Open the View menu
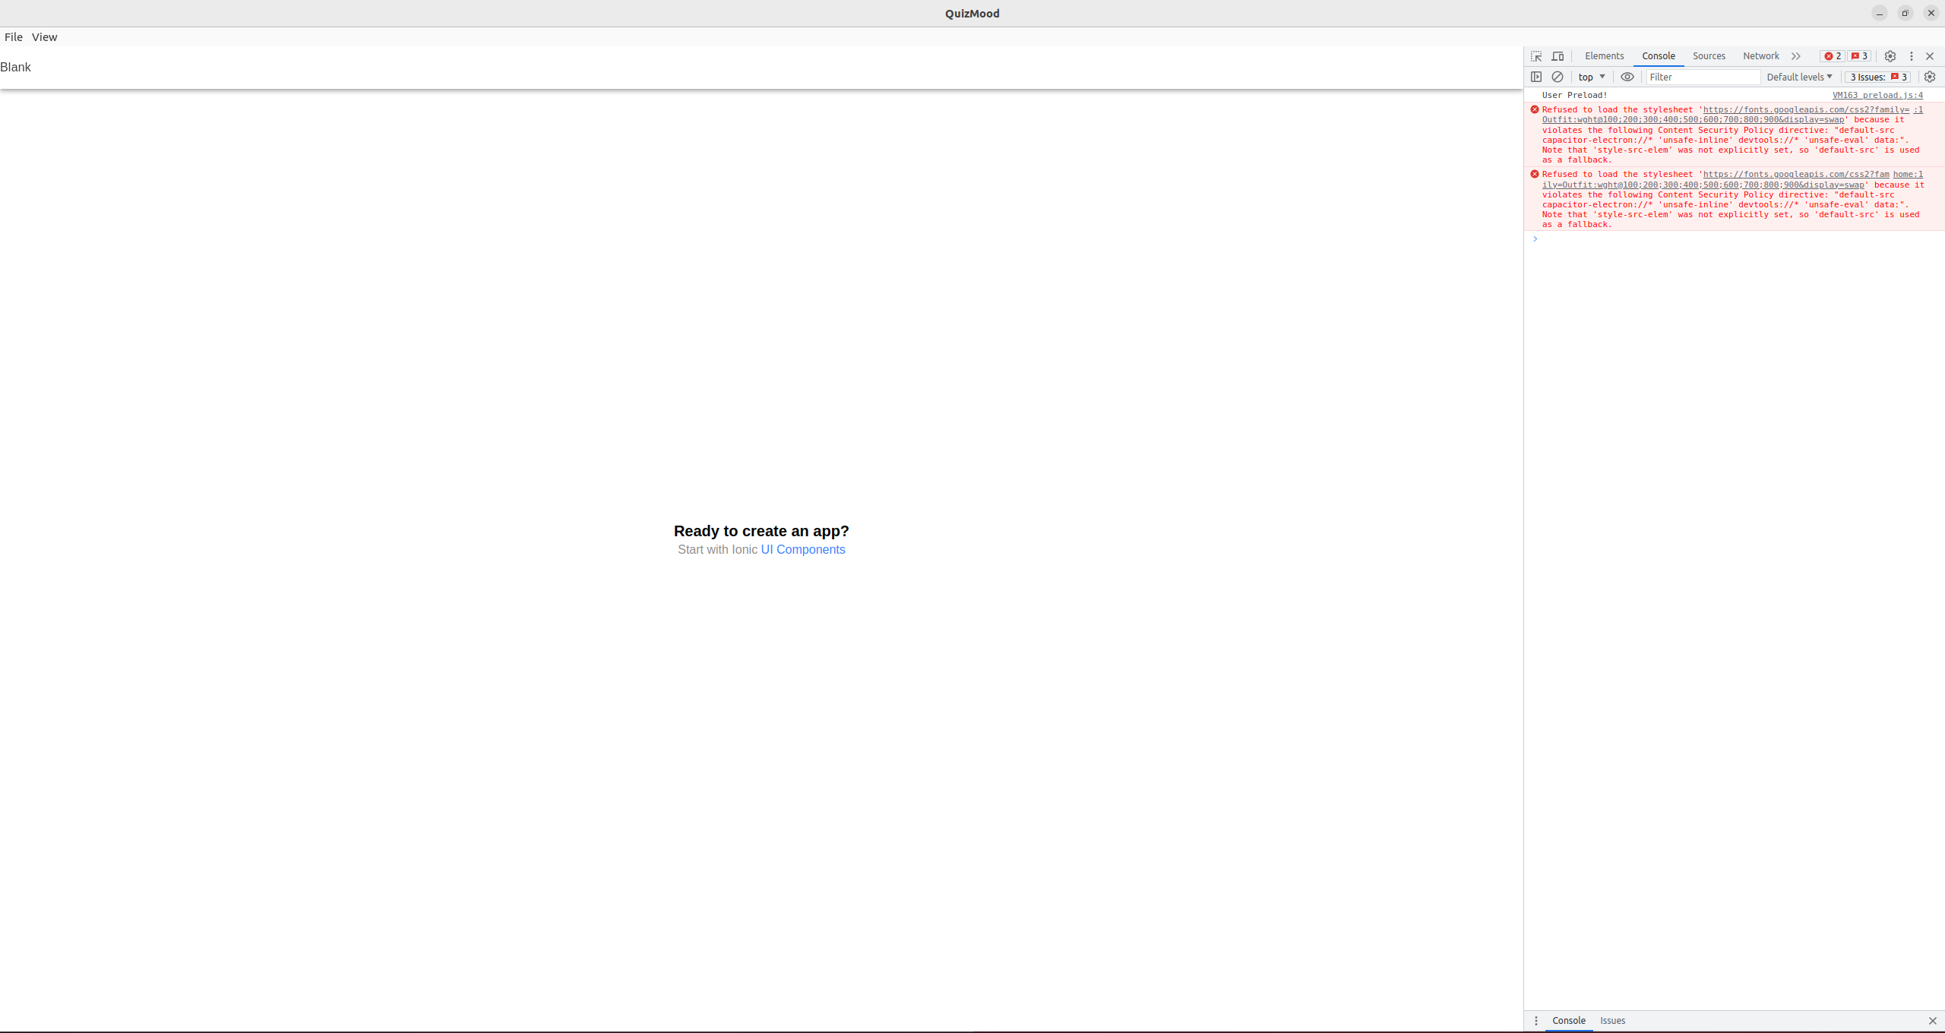Image resolution: width=1945 pixels, height=1033 pixels. (x=44, y=37)
